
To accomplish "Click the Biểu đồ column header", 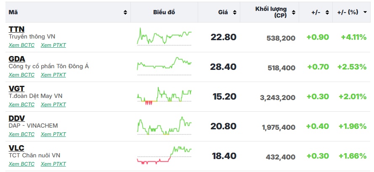I will pos(164,13).
